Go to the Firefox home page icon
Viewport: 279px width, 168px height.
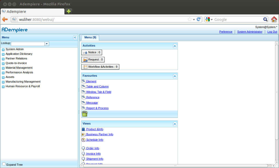click(274, 19)
